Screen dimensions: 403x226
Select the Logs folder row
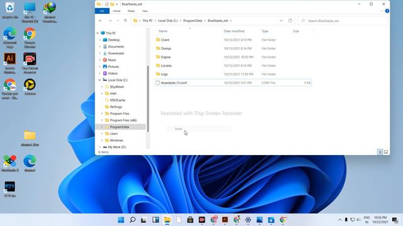coord(234,74)
